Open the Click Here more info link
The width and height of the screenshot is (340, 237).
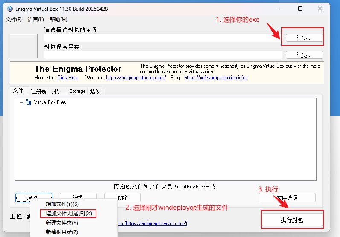(x=68, y=78)
